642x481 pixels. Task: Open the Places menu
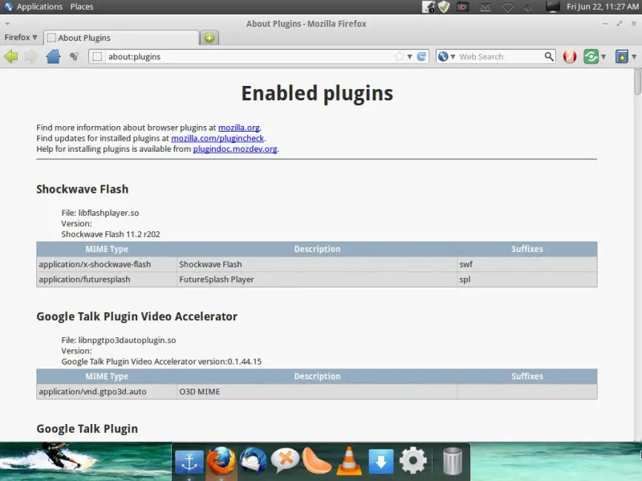82,7
